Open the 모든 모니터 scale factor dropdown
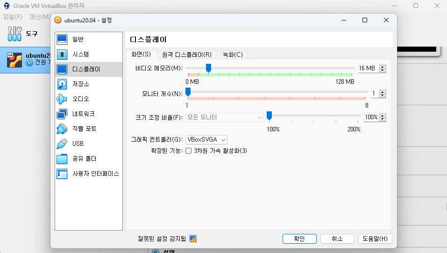This screenshot has height=253, width=447. (x=224, y=117)
